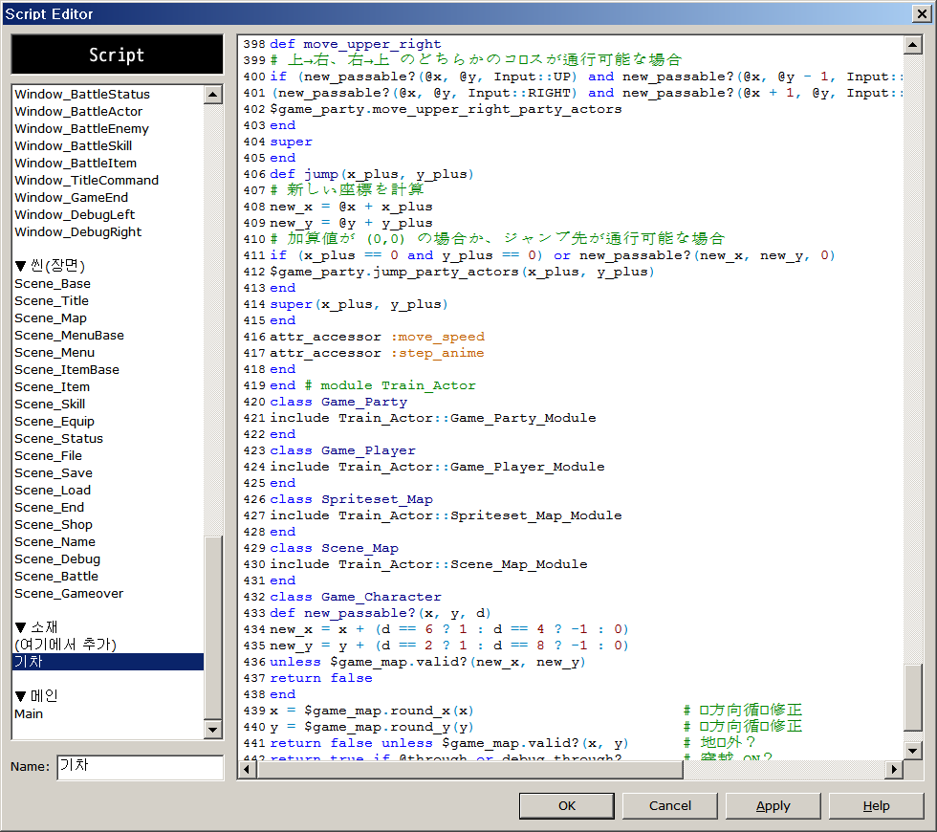This screenshot has width=937, height=832.
Task: Click code editor vertical scrollbar thumb
Action: [x=912, y=697]
